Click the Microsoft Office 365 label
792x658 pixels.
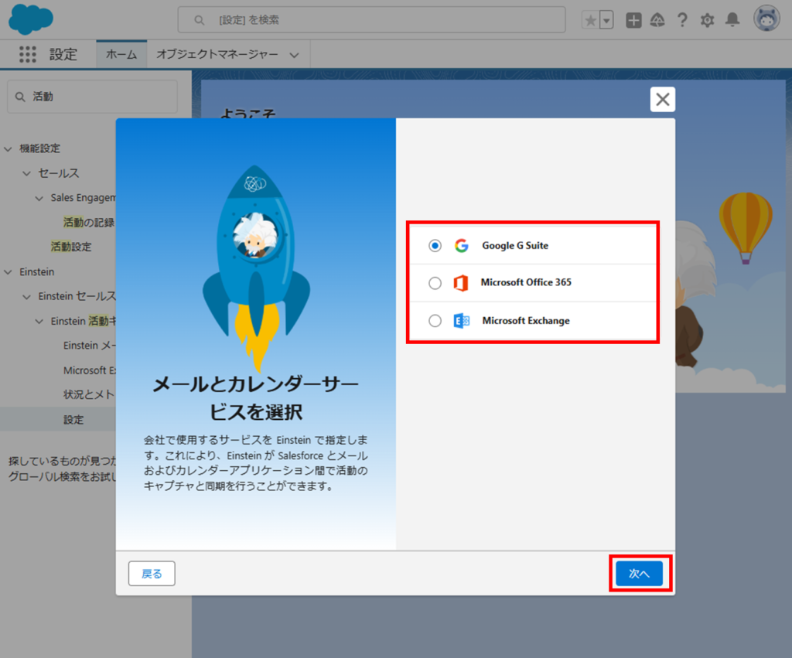click(526, 282)
